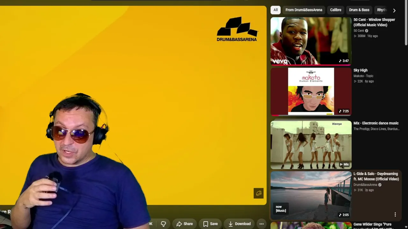Click the '31K 3y ago' view count
The height and width of the screenshot is (229, 408).
click(x=364, y=190)
